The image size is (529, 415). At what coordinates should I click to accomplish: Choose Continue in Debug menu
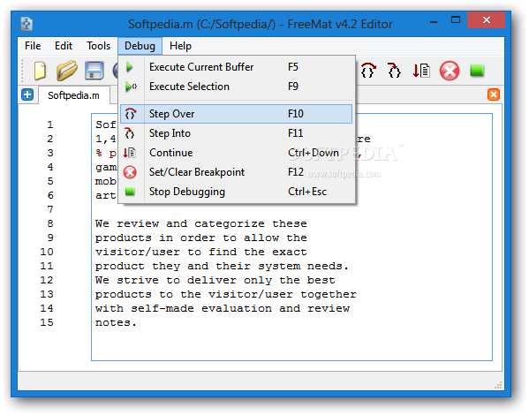(x=236, y=153)
